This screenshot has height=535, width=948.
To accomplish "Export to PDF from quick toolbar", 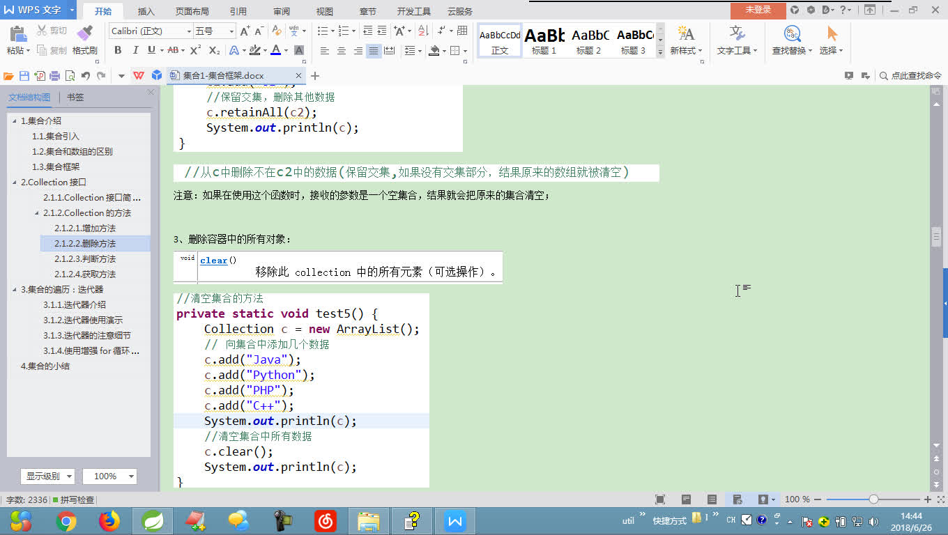I will (40, 76).
